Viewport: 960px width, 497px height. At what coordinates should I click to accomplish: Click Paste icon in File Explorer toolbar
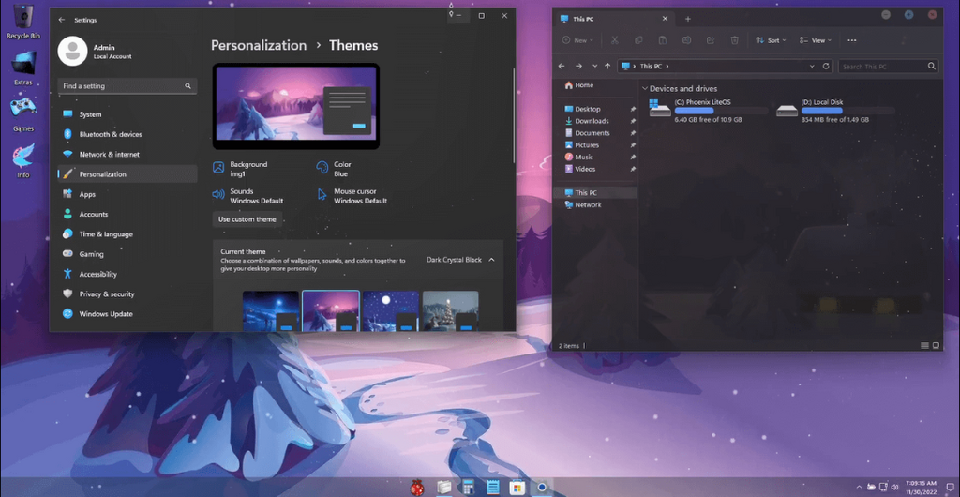click(663, 40)
